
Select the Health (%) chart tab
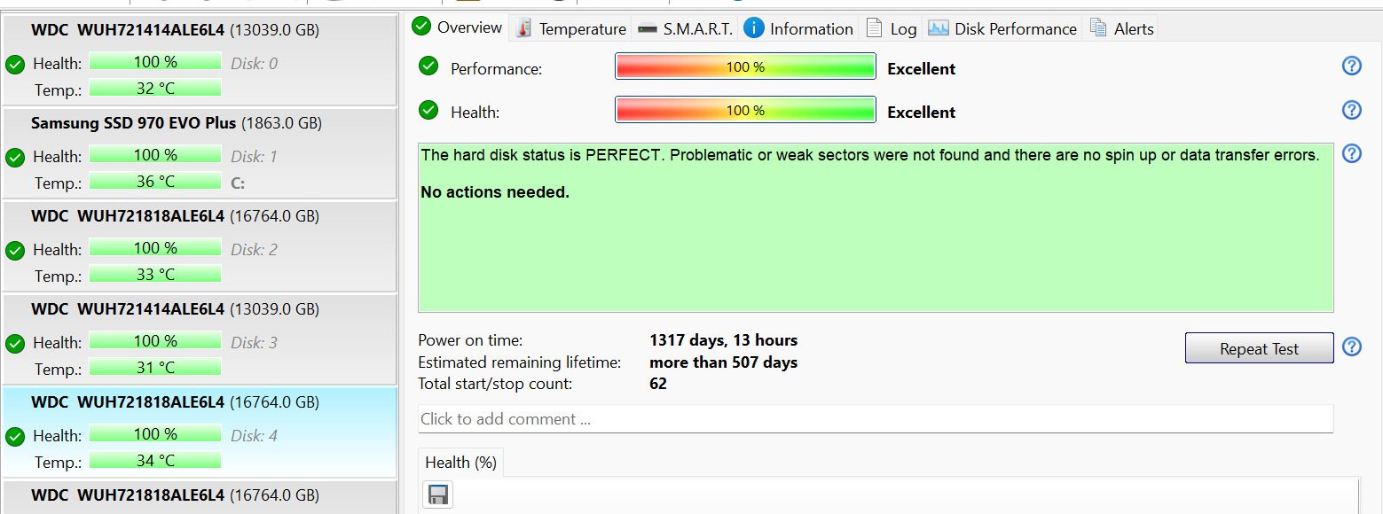(460, 463)
